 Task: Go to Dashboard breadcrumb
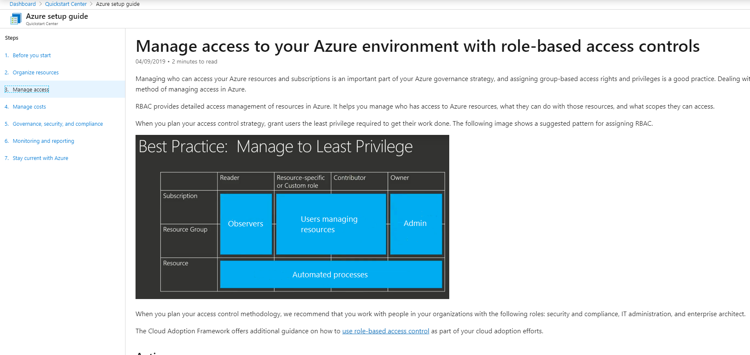pos(23,4)
